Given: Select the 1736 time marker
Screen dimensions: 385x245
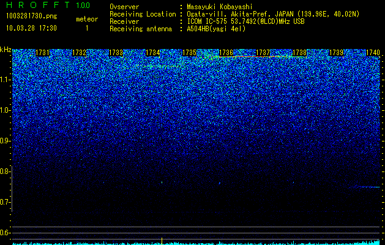Looking at the screenshot, I should [226, 53].
